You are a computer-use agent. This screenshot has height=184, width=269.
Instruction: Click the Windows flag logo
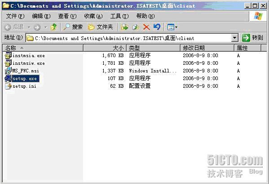[258, 16]
